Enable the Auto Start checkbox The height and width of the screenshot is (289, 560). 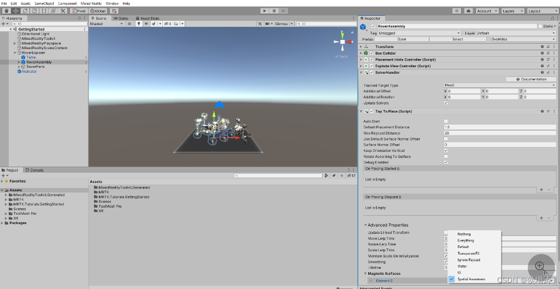446,121
